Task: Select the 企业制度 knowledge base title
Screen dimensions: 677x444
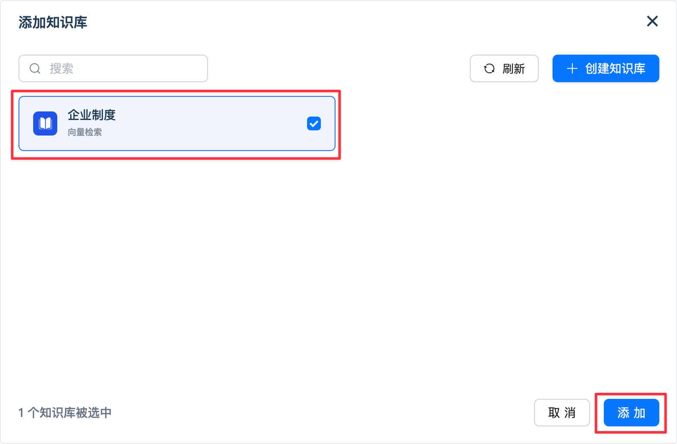Action: pyautogui.click(x=92, y=115)
